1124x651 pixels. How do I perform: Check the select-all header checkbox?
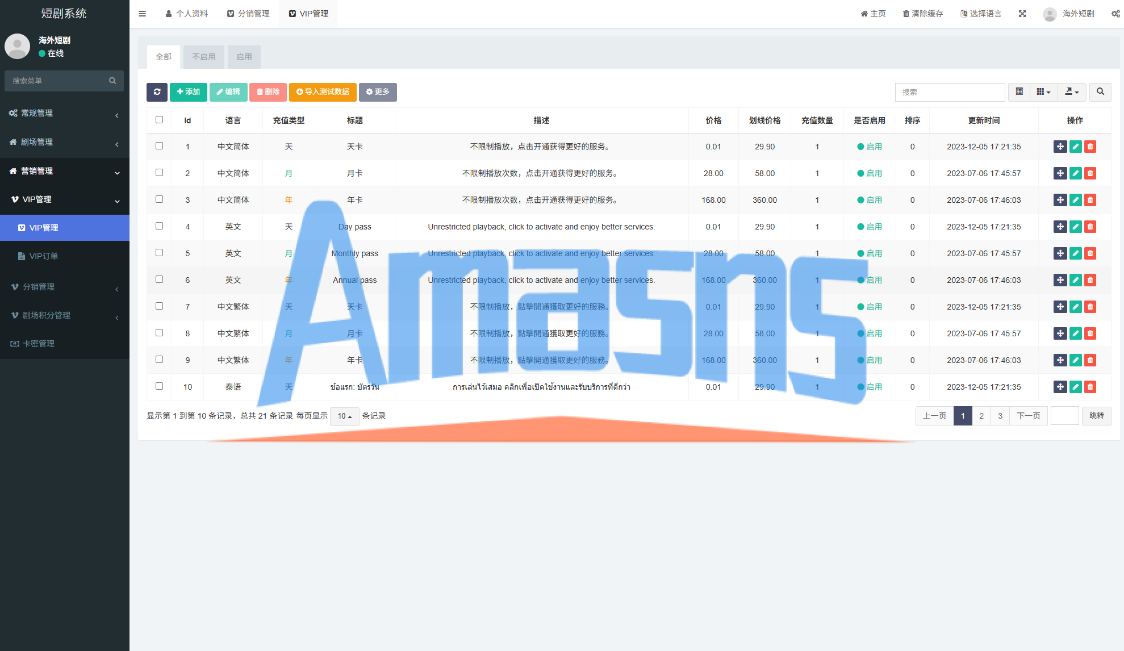point(159,120)
